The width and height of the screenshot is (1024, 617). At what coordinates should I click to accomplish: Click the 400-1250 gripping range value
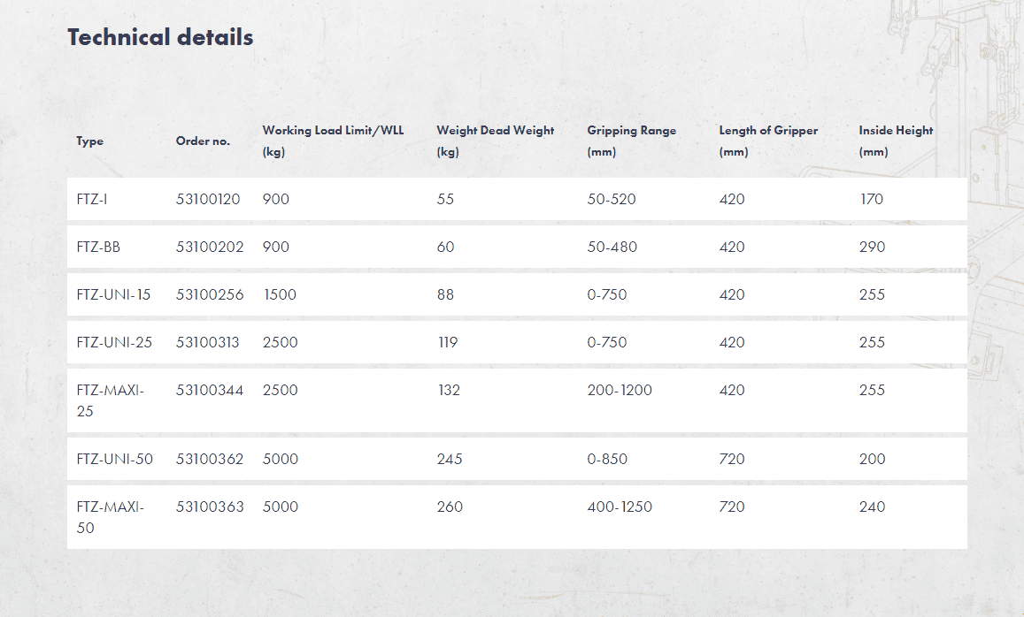click(x=620, y=507)
